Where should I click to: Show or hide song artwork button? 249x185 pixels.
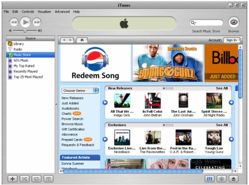(49, 179)
